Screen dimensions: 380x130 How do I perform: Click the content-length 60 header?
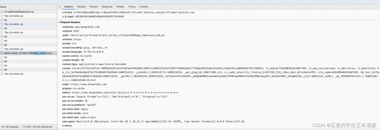click(x=73, y=60)
